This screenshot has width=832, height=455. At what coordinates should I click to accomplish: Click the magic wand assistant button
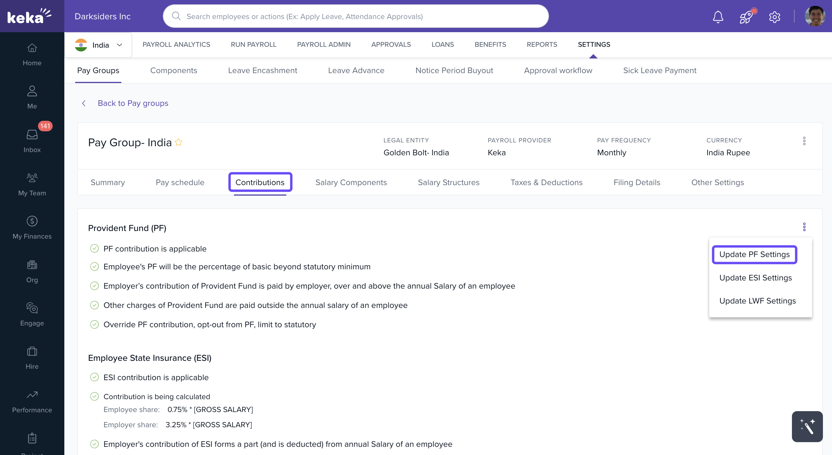point(807,426)
